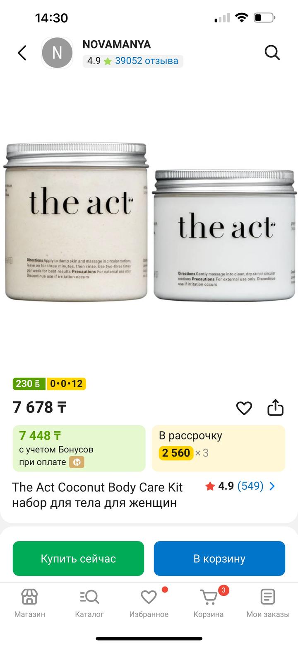Open the bonus coin icon info
The height and width of the screenshot is (646, 298).
coord(77,462)
